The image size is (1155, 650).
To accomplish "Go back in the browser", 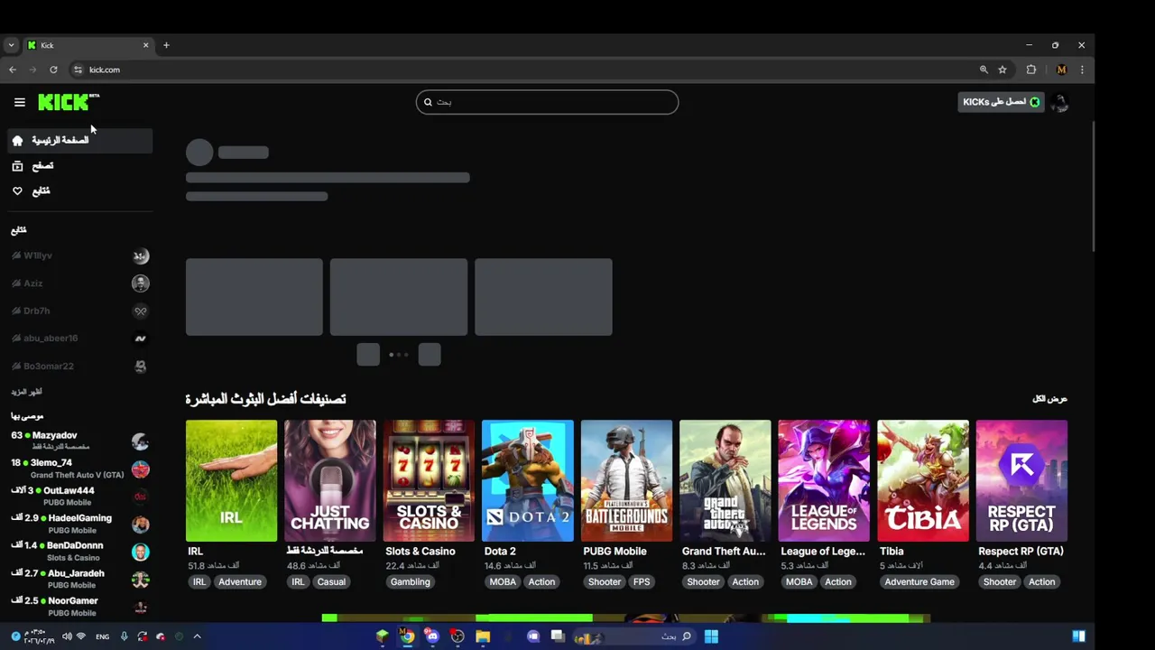I will [13, 70].
